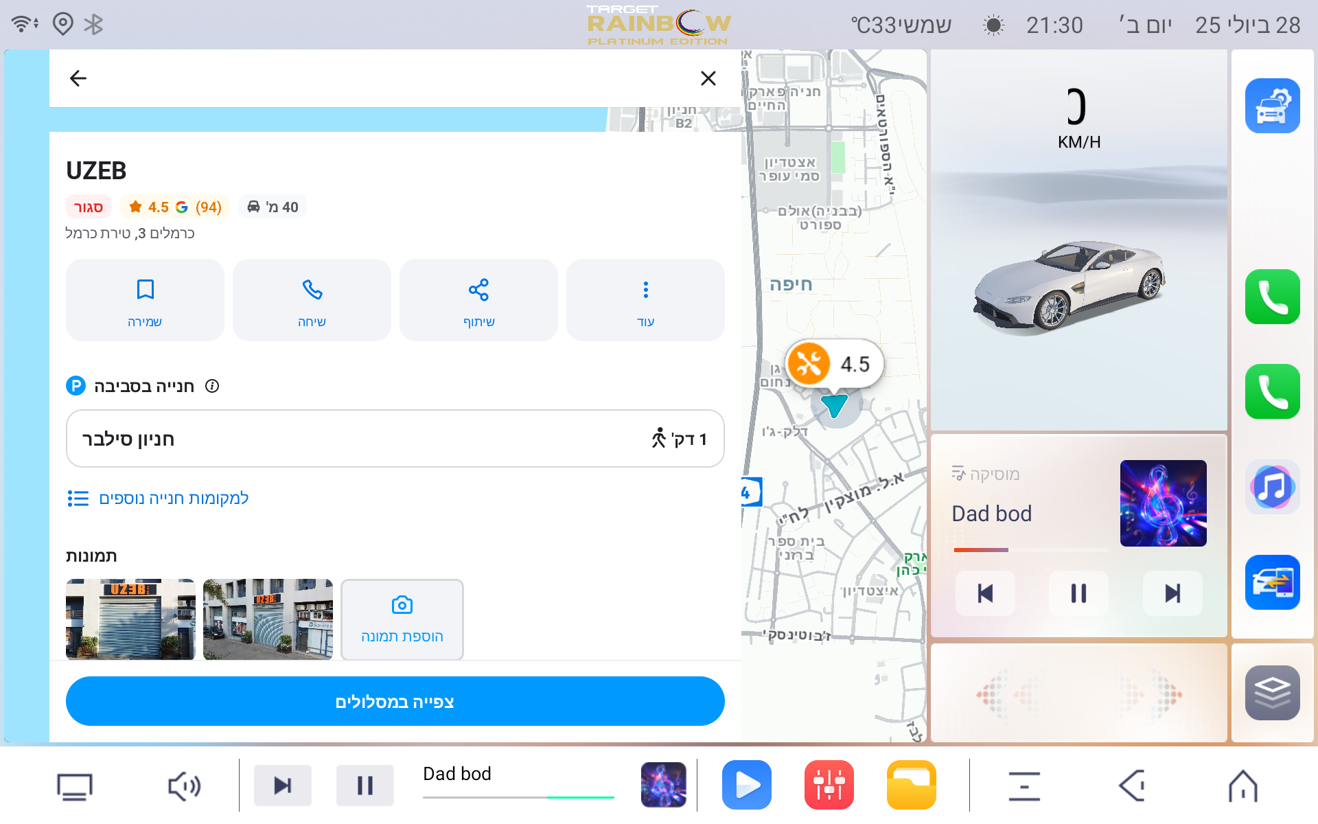Open the music app icon in sidebar
Screen dimensions: 1318x824
click(1272, 487)
